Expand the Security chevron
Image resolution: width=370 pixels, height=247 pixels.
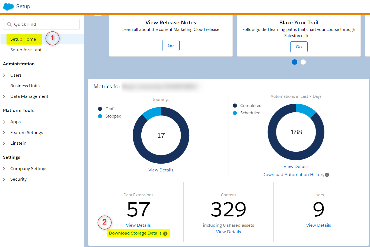coord(4,179)
